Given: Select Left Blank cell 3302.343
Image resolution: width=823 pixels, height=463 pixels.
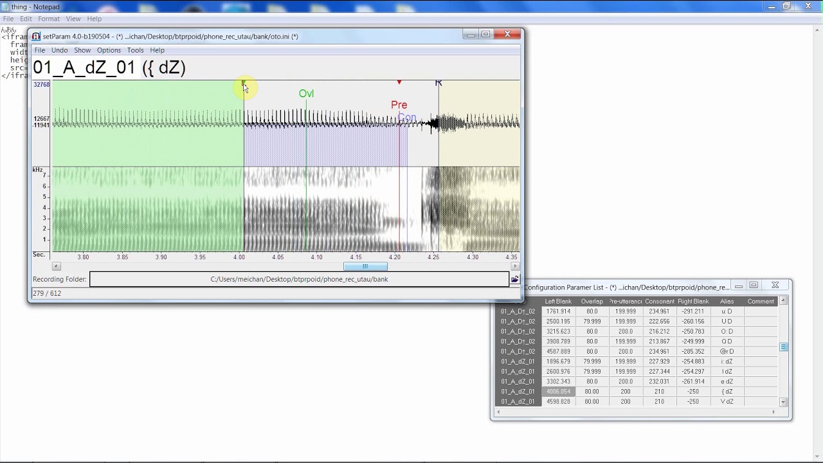Looking at the screenshot, I should [x=558, y=381].
